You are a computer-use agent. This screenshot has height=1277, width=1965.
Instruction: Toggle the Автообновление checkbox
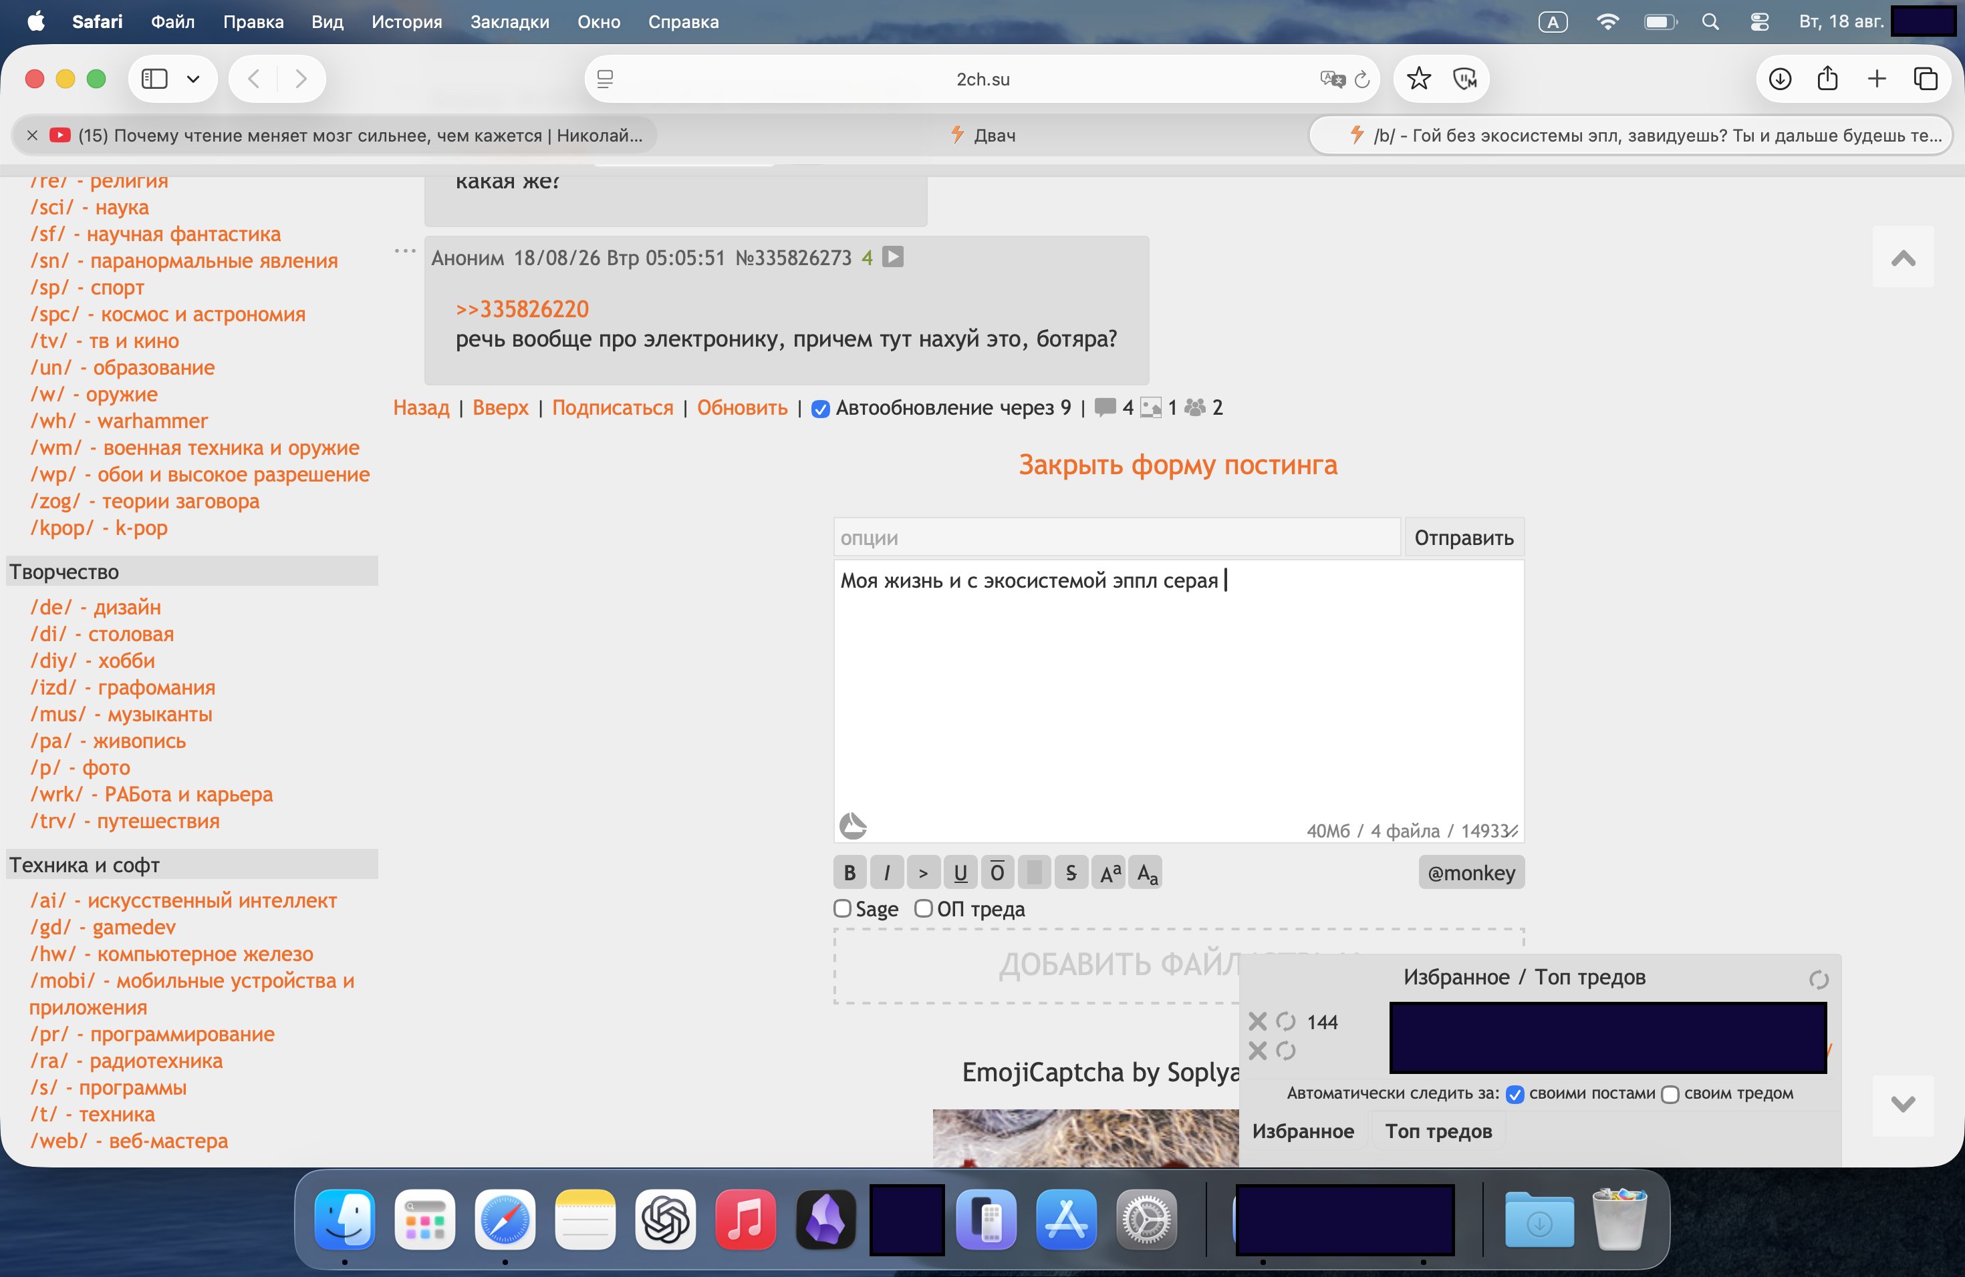pyautogui.click(x=820, y=409)
